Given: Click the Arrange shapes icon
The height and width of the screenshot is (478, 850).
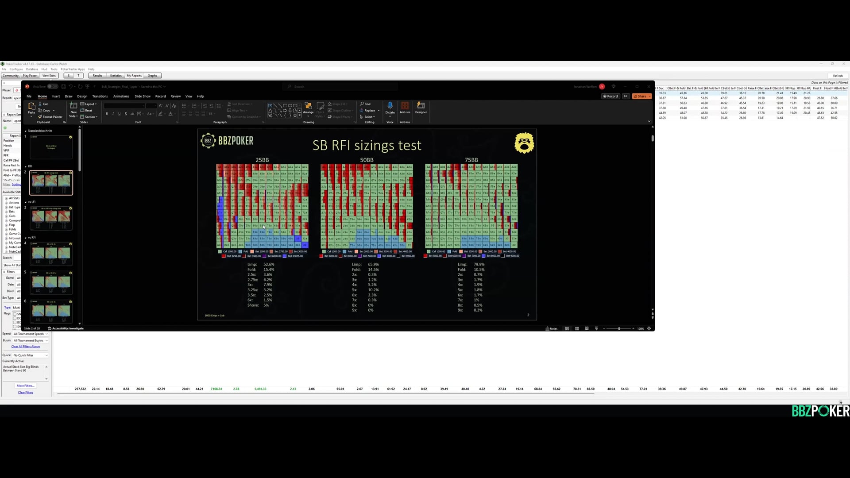Looking at the screenshot, I should [x=308, y=106].
